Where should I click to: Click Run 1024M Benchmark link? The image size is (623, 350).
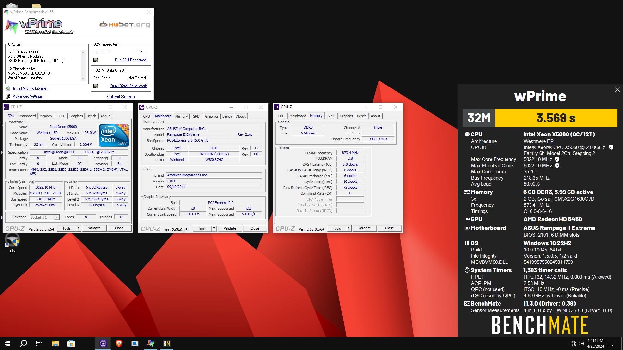tap(128, 86)
